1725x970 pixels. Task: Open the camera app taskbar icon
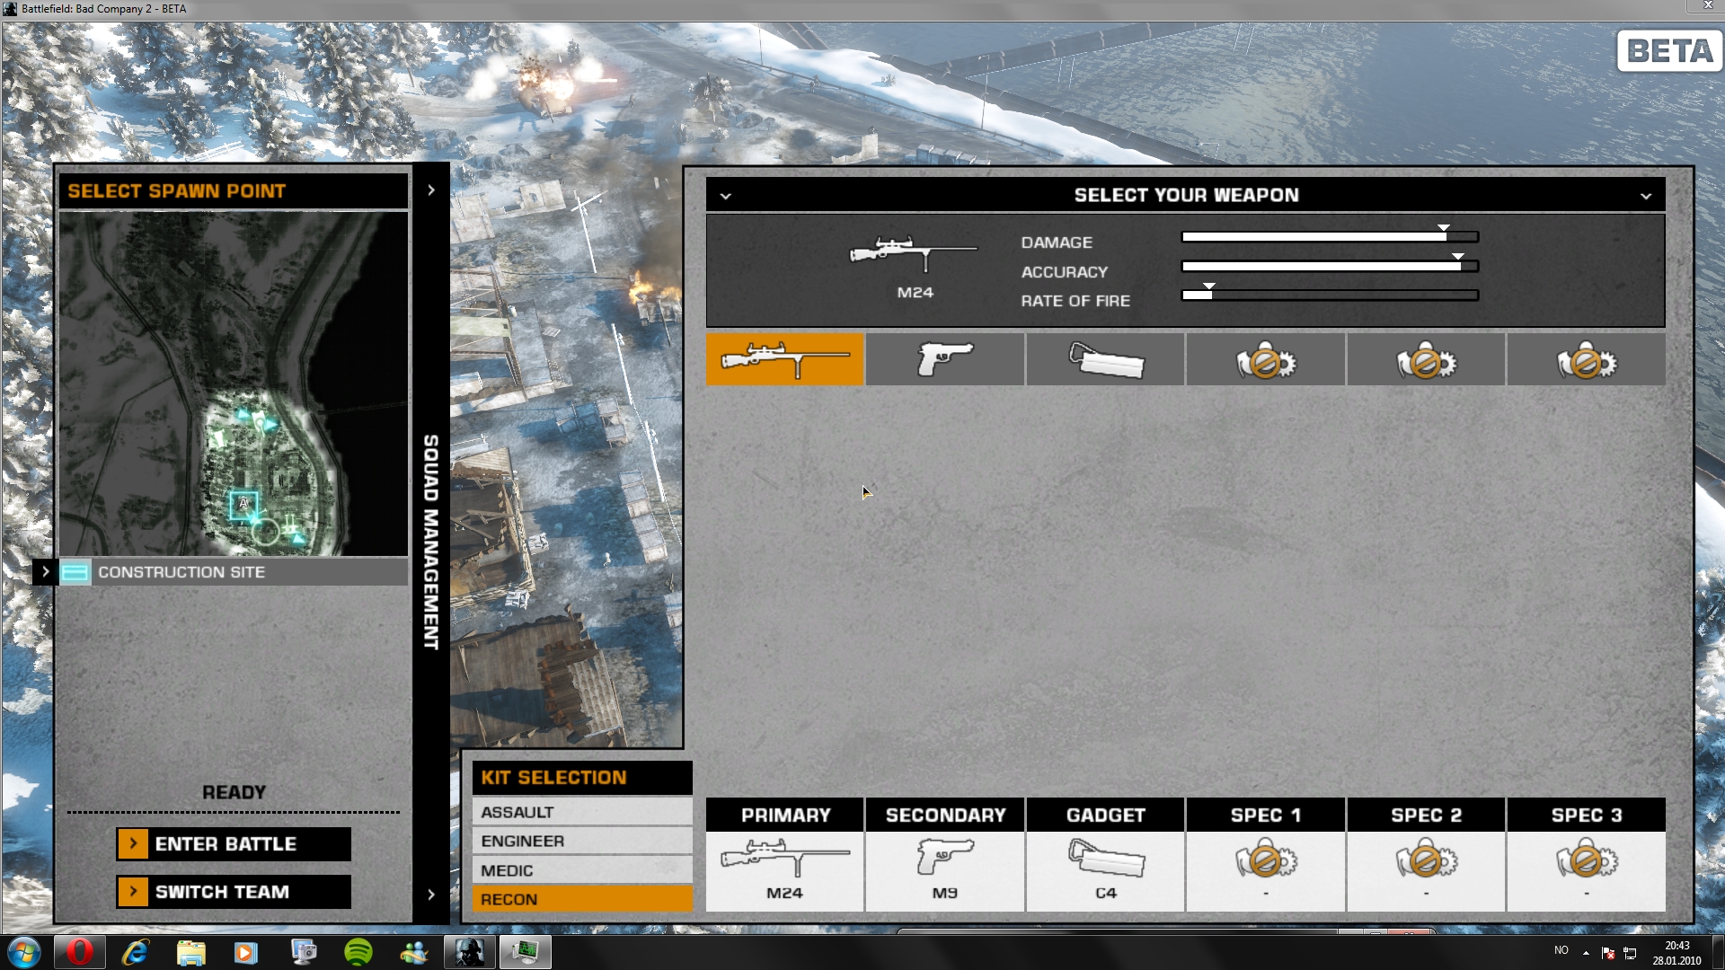click(302, 952)
